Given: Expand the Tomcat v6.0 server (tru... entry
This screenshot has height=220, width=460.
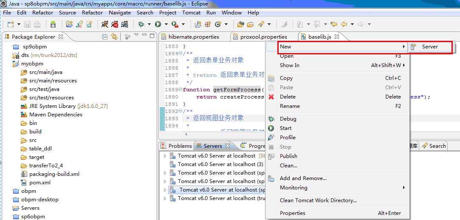Looking at the screenshot, I should click(165, 198).
